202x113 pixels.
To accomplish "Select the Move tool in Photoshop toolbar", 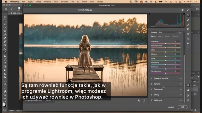I will click(5, 17).
